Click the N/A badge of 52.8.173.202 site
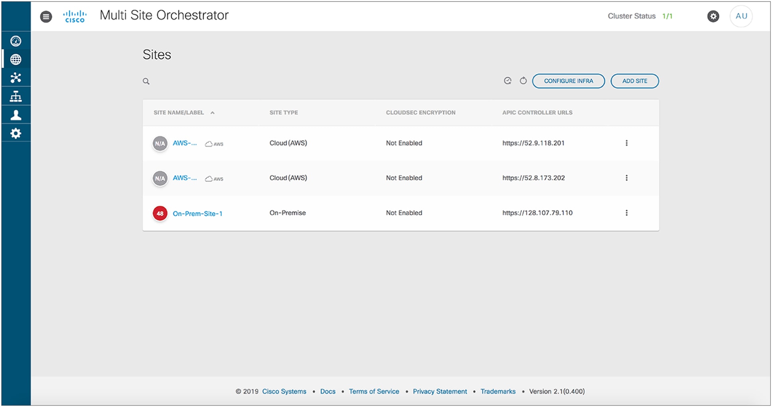The image size is (772, 407). [160, 178]
